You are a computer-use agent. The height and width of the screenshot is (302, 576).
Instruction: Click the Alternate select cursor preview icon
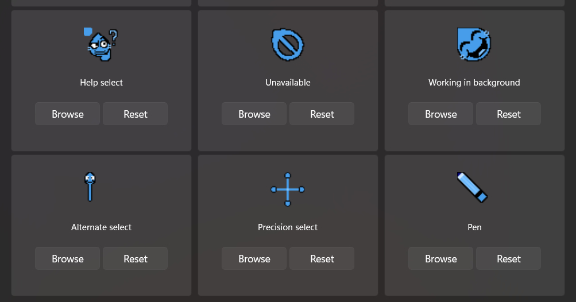point(90,187)
